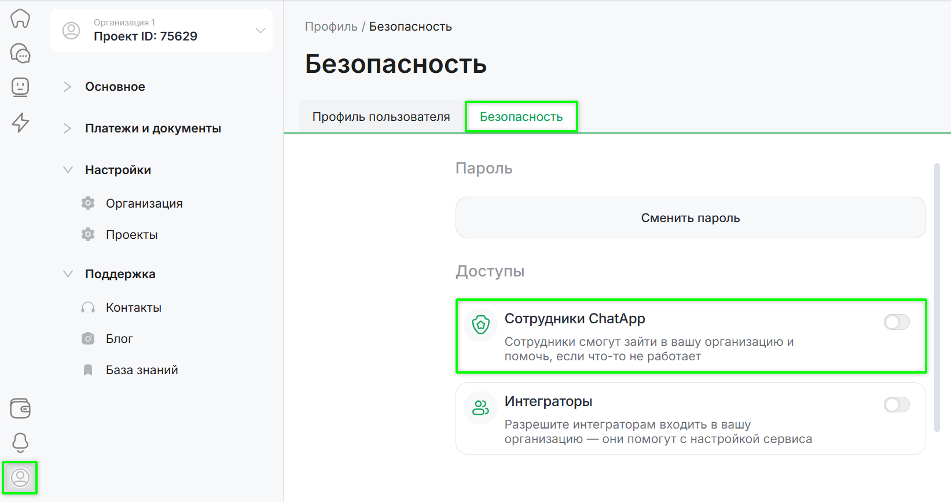Click the home icon in left rail
The height and width of the screenshot is (502, 951).
(20, 19)
